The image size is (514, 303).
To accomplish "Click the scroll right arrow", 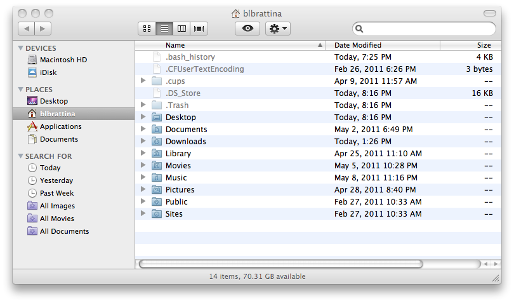I will point(496,264).
